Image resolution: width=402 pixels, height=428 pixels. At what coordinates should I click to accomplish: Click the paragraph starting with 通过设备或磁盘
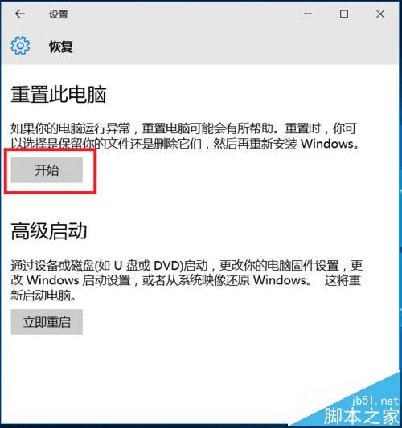187,280
